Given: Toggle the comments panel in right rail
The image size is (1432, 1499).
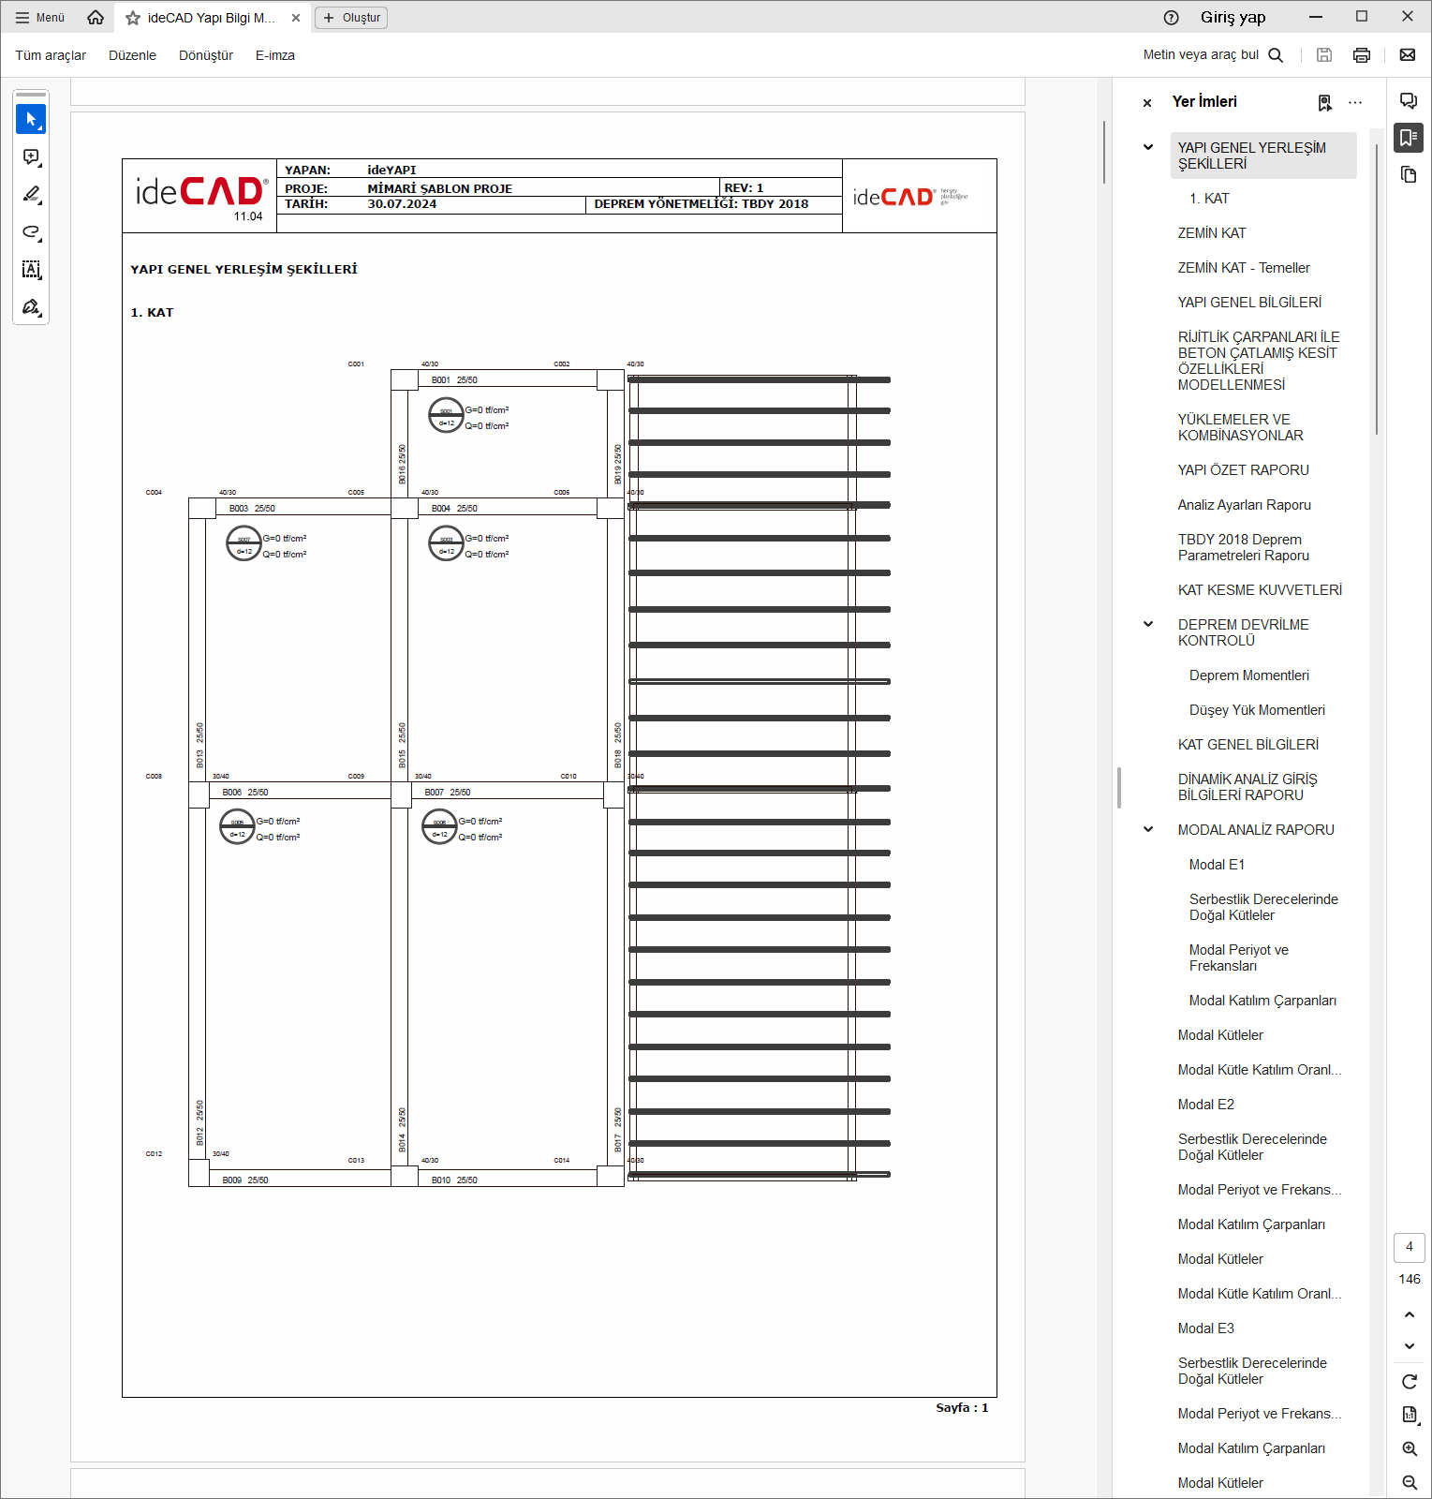Looking at the screenshot, I should point(1408,101).
